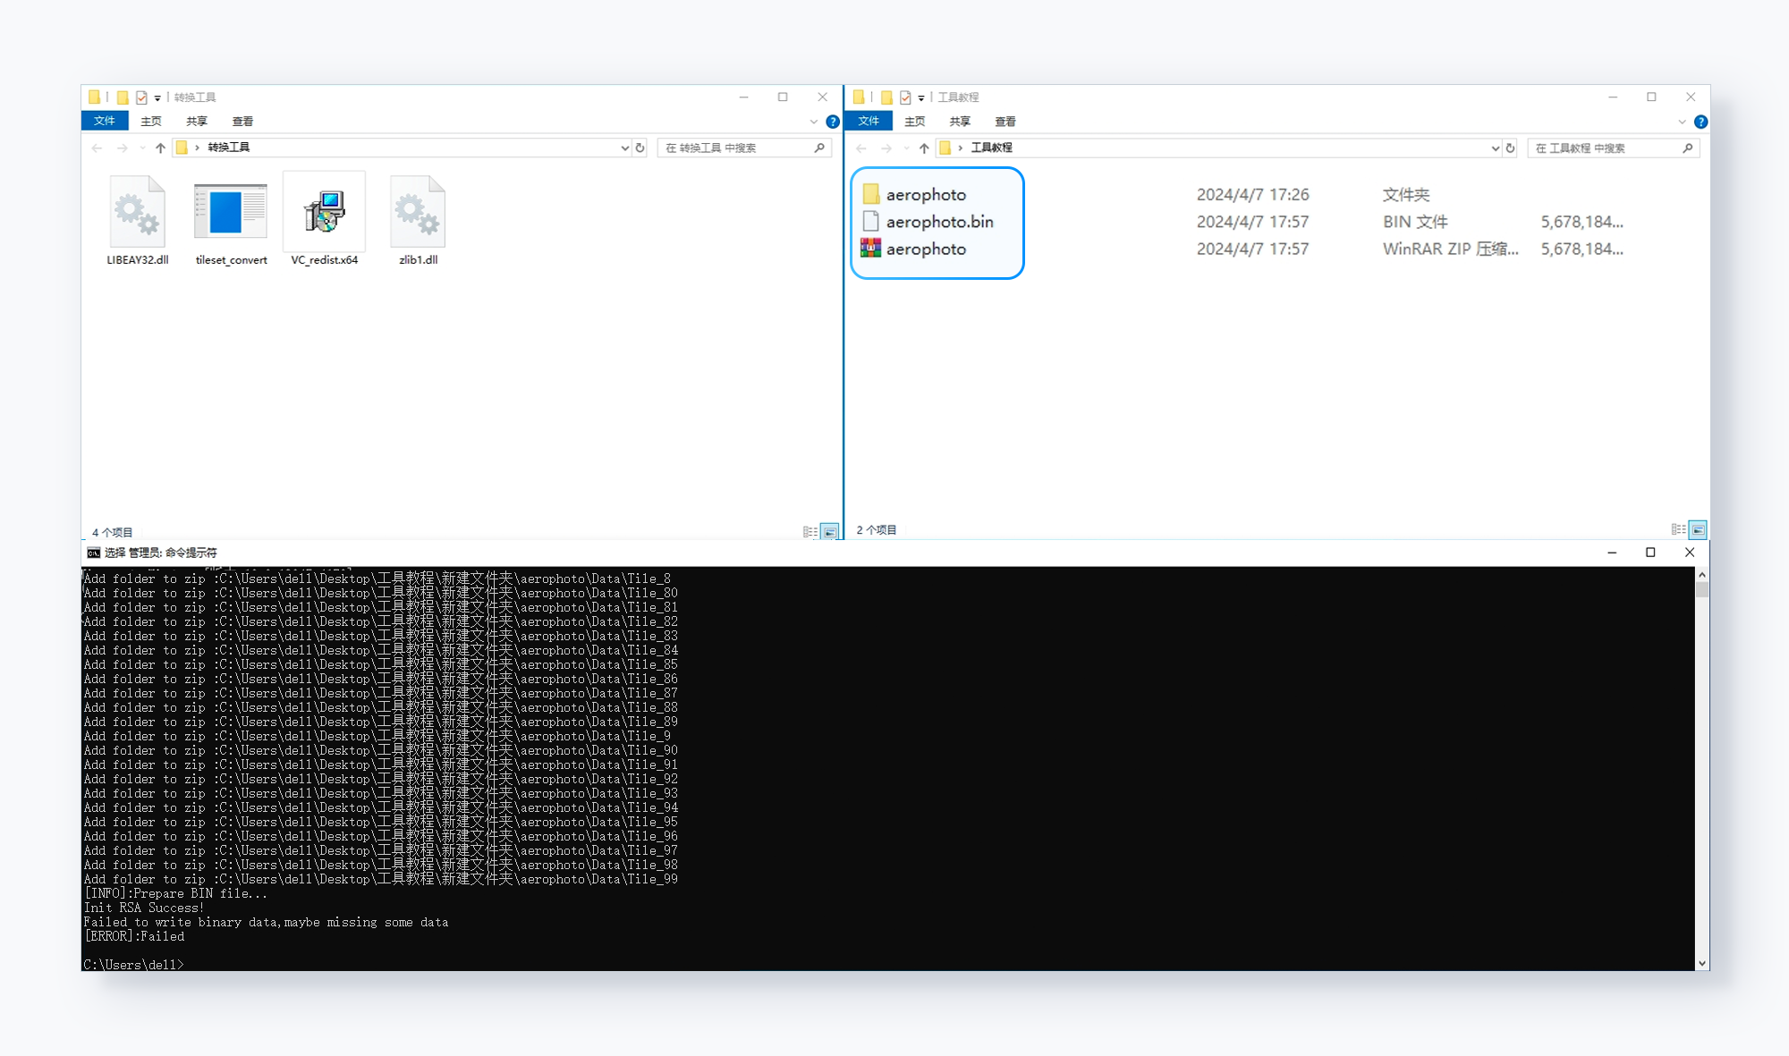This screenshot has height=1056, width=1789.
Task: Refresh the left Explorer window address bar
Action: point(640,148)
